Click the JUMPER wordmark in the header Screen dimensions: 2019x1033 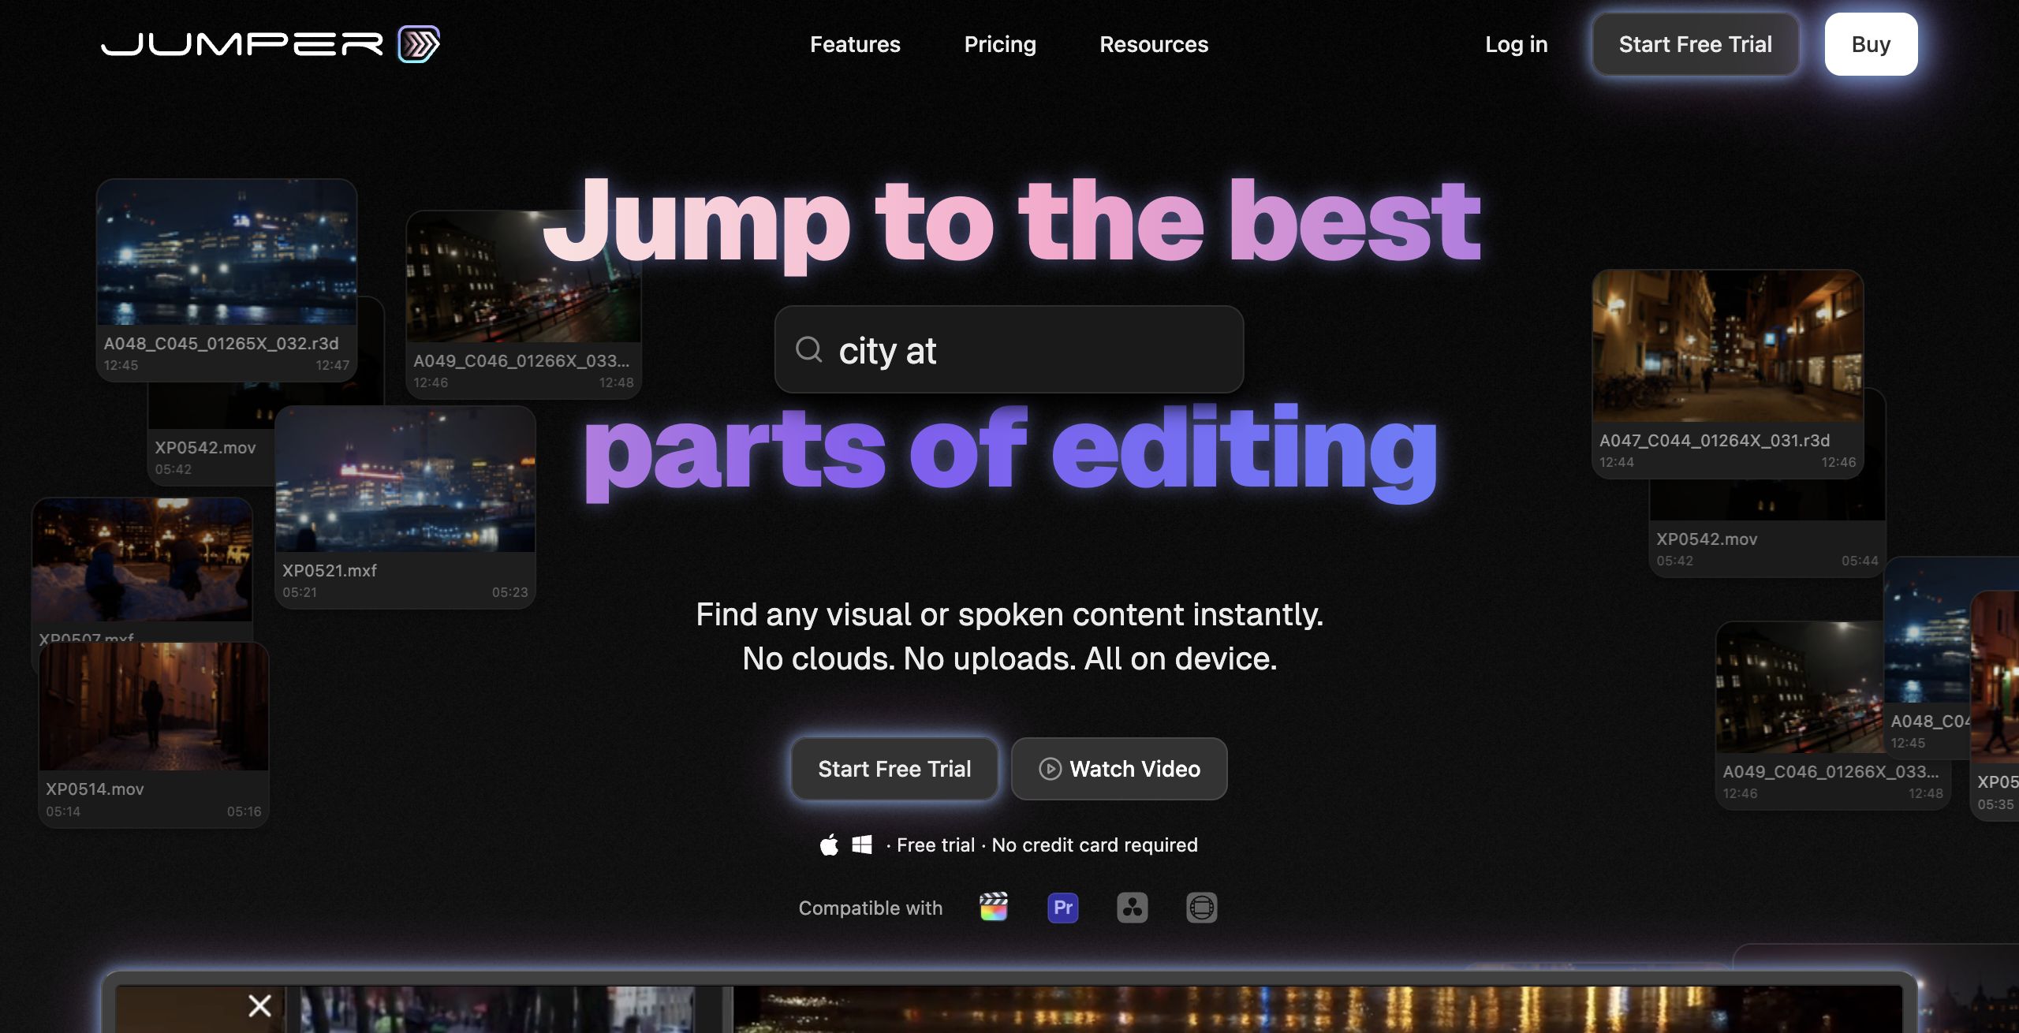point(242,44)
